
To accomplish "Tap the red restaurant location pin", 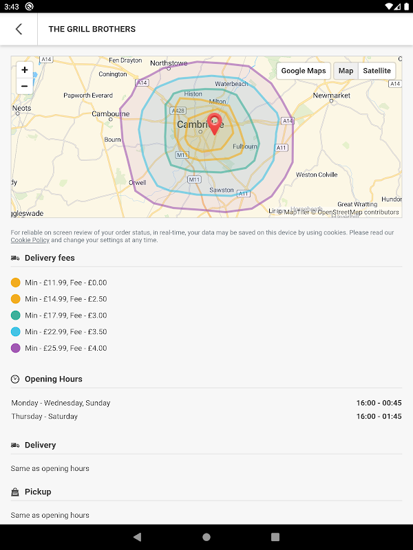I will pos(215,124).
